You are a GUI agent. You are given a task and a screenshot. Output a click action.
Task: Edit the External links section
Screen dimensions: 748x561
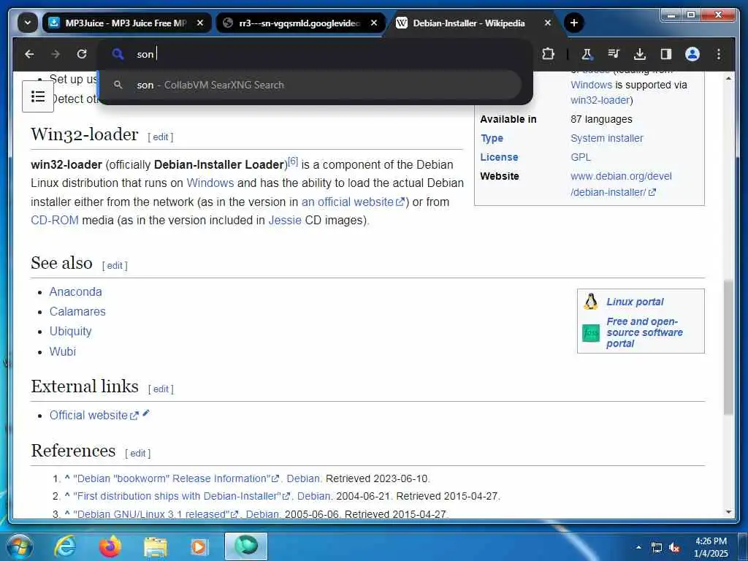coord(161,389)
